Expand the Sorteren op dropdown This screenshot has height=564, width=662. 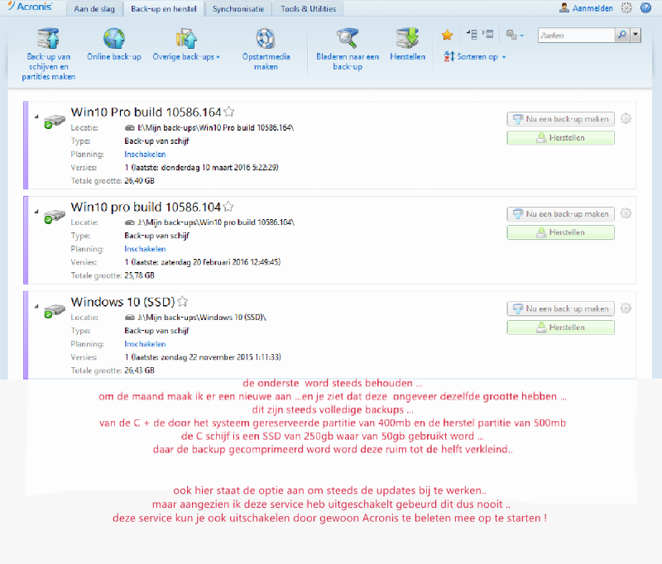click(x=476, y=57)
